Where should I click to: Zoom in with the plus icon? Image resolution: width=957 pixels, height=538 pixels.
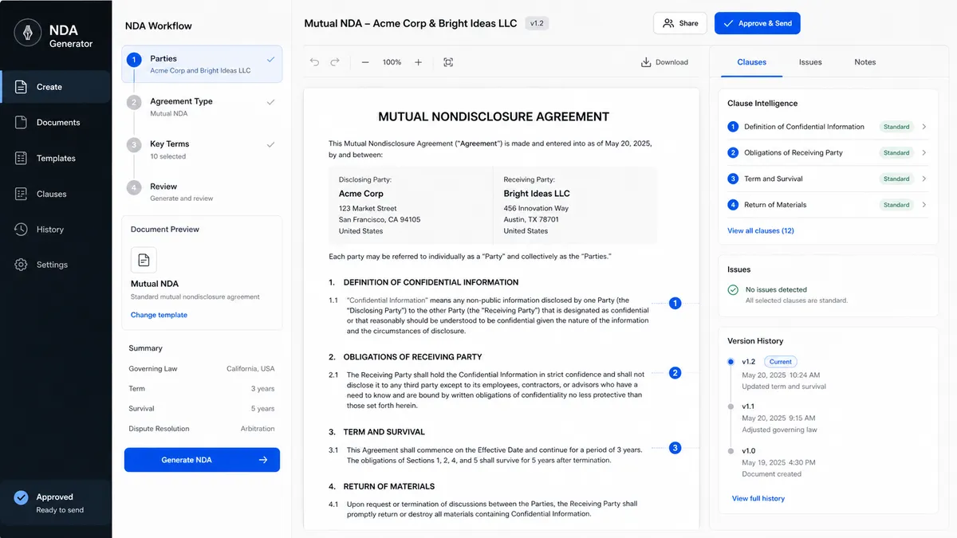click(x=418, y=62)
